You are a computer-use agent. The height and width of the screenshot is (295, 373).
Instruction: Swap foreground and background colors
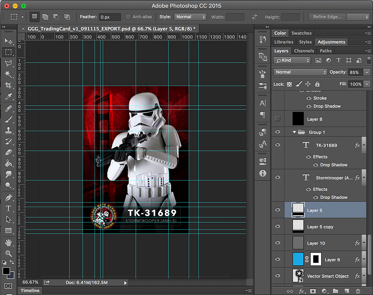click(x=12, y=262)
